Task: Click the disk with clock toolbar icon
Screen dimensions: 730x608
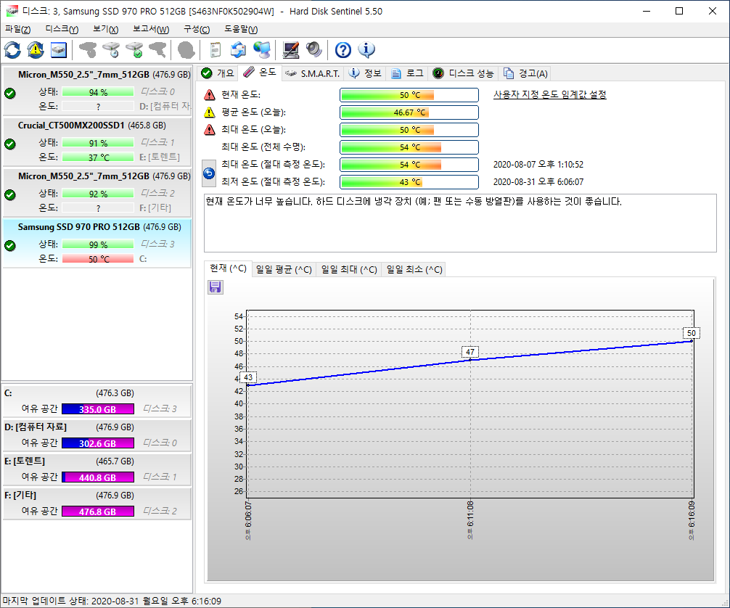Action: 111,50
